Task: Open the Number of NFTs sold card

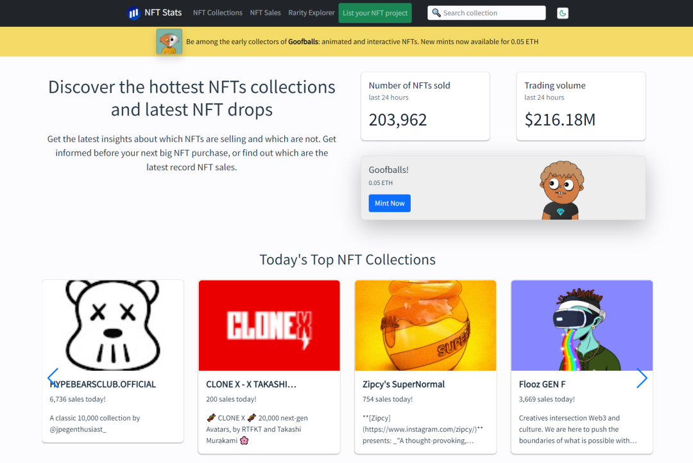Action: (425, 106)
